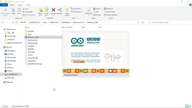This screenshot has width=192, height=108.
Task: Click the Edit command in Open group
Action: coord(96,12)
